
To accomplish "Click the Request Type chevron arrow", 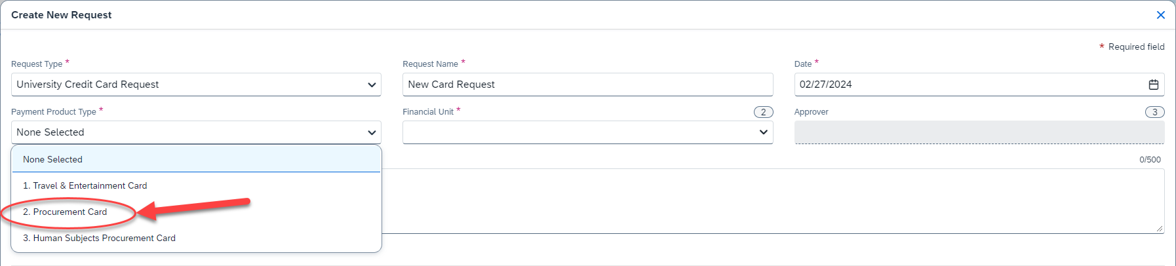I will pos(372,85).
